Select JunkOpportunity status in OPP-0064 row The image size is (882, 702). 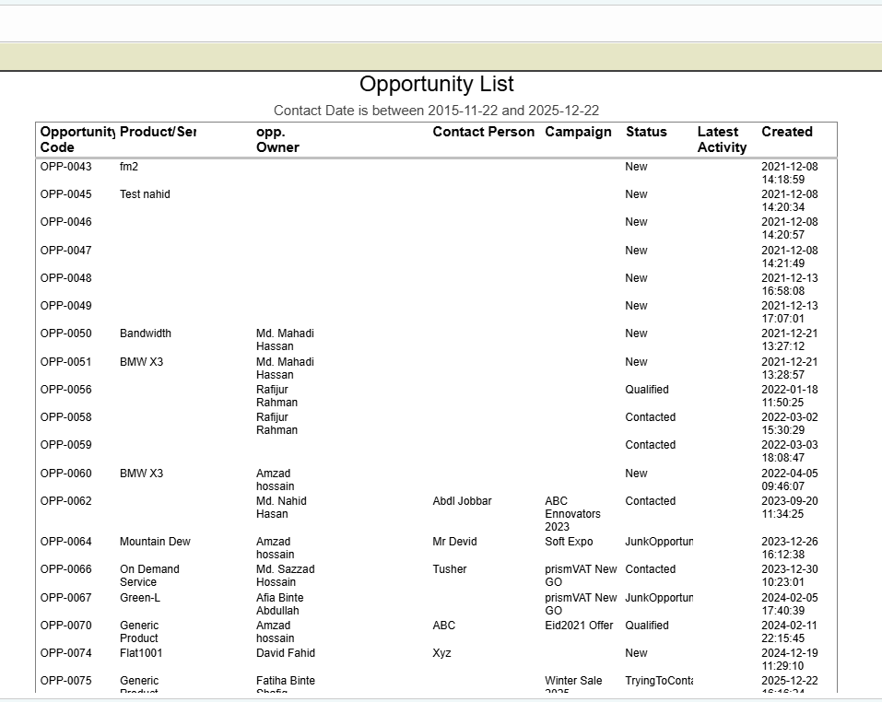659,542
